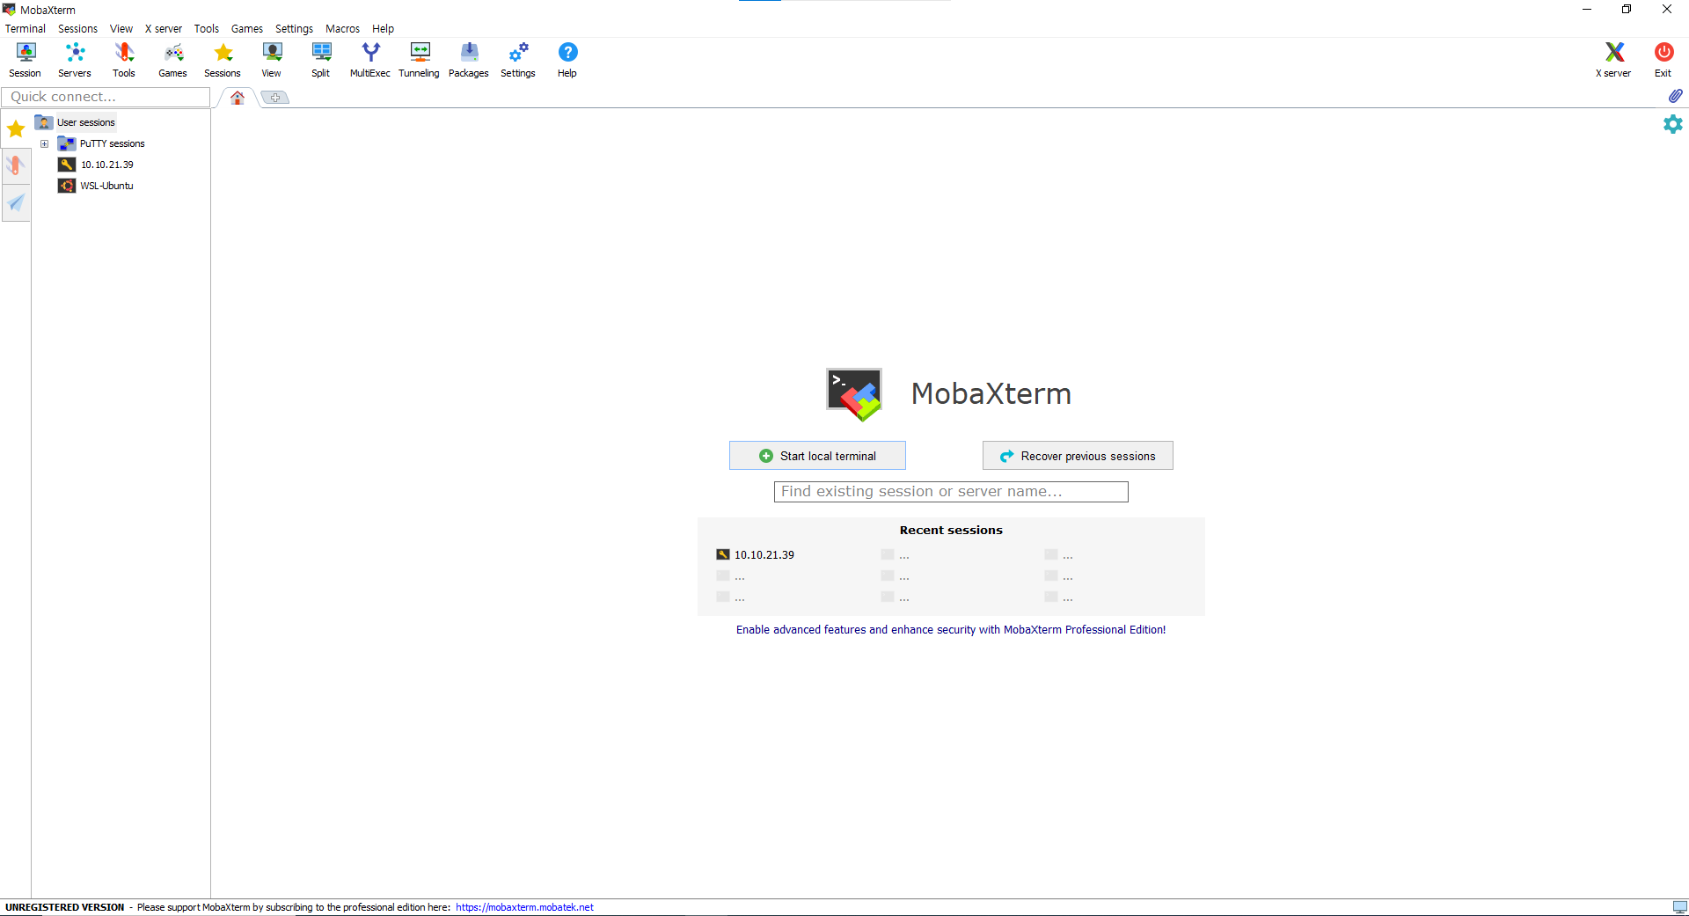Open the View menu
The height and width of the screenshot is (916, 1689).
[x=121, y=29]
